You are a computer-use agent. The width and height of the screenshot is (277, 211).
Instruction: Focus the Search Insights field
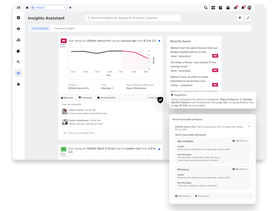(133, 18)
